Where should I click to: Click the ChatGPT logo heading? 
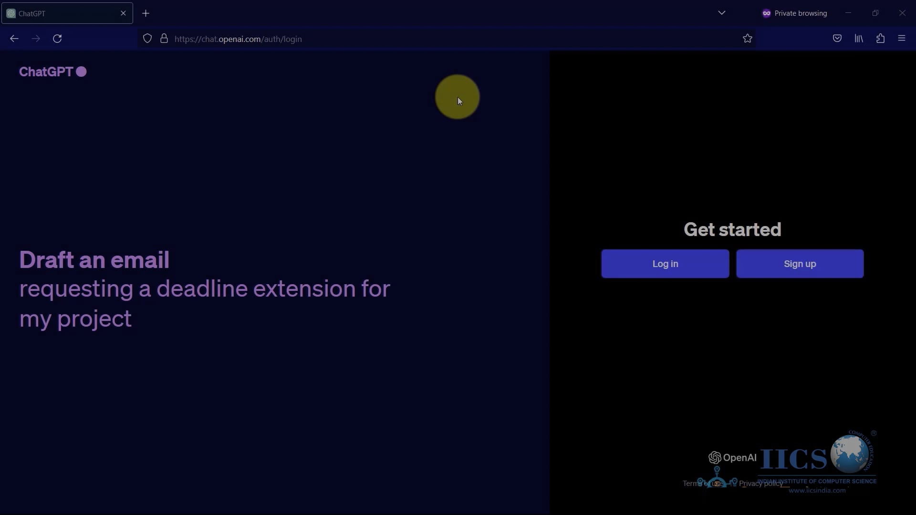click(x=46, y=72)
